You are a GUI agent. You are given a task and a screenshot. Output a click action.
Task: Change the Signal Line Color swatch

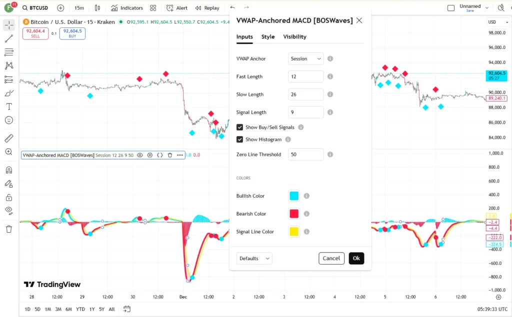pyautogui.click(x=294, y=232)
